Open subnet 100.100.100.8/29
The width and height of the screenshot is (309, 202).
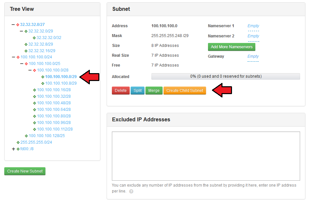tap(61, 83)
